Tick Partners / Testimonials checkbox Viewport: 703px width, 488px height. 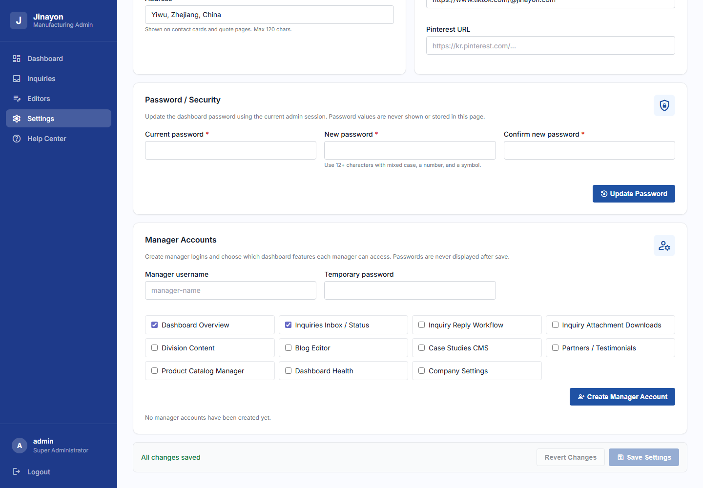[555, 348]
